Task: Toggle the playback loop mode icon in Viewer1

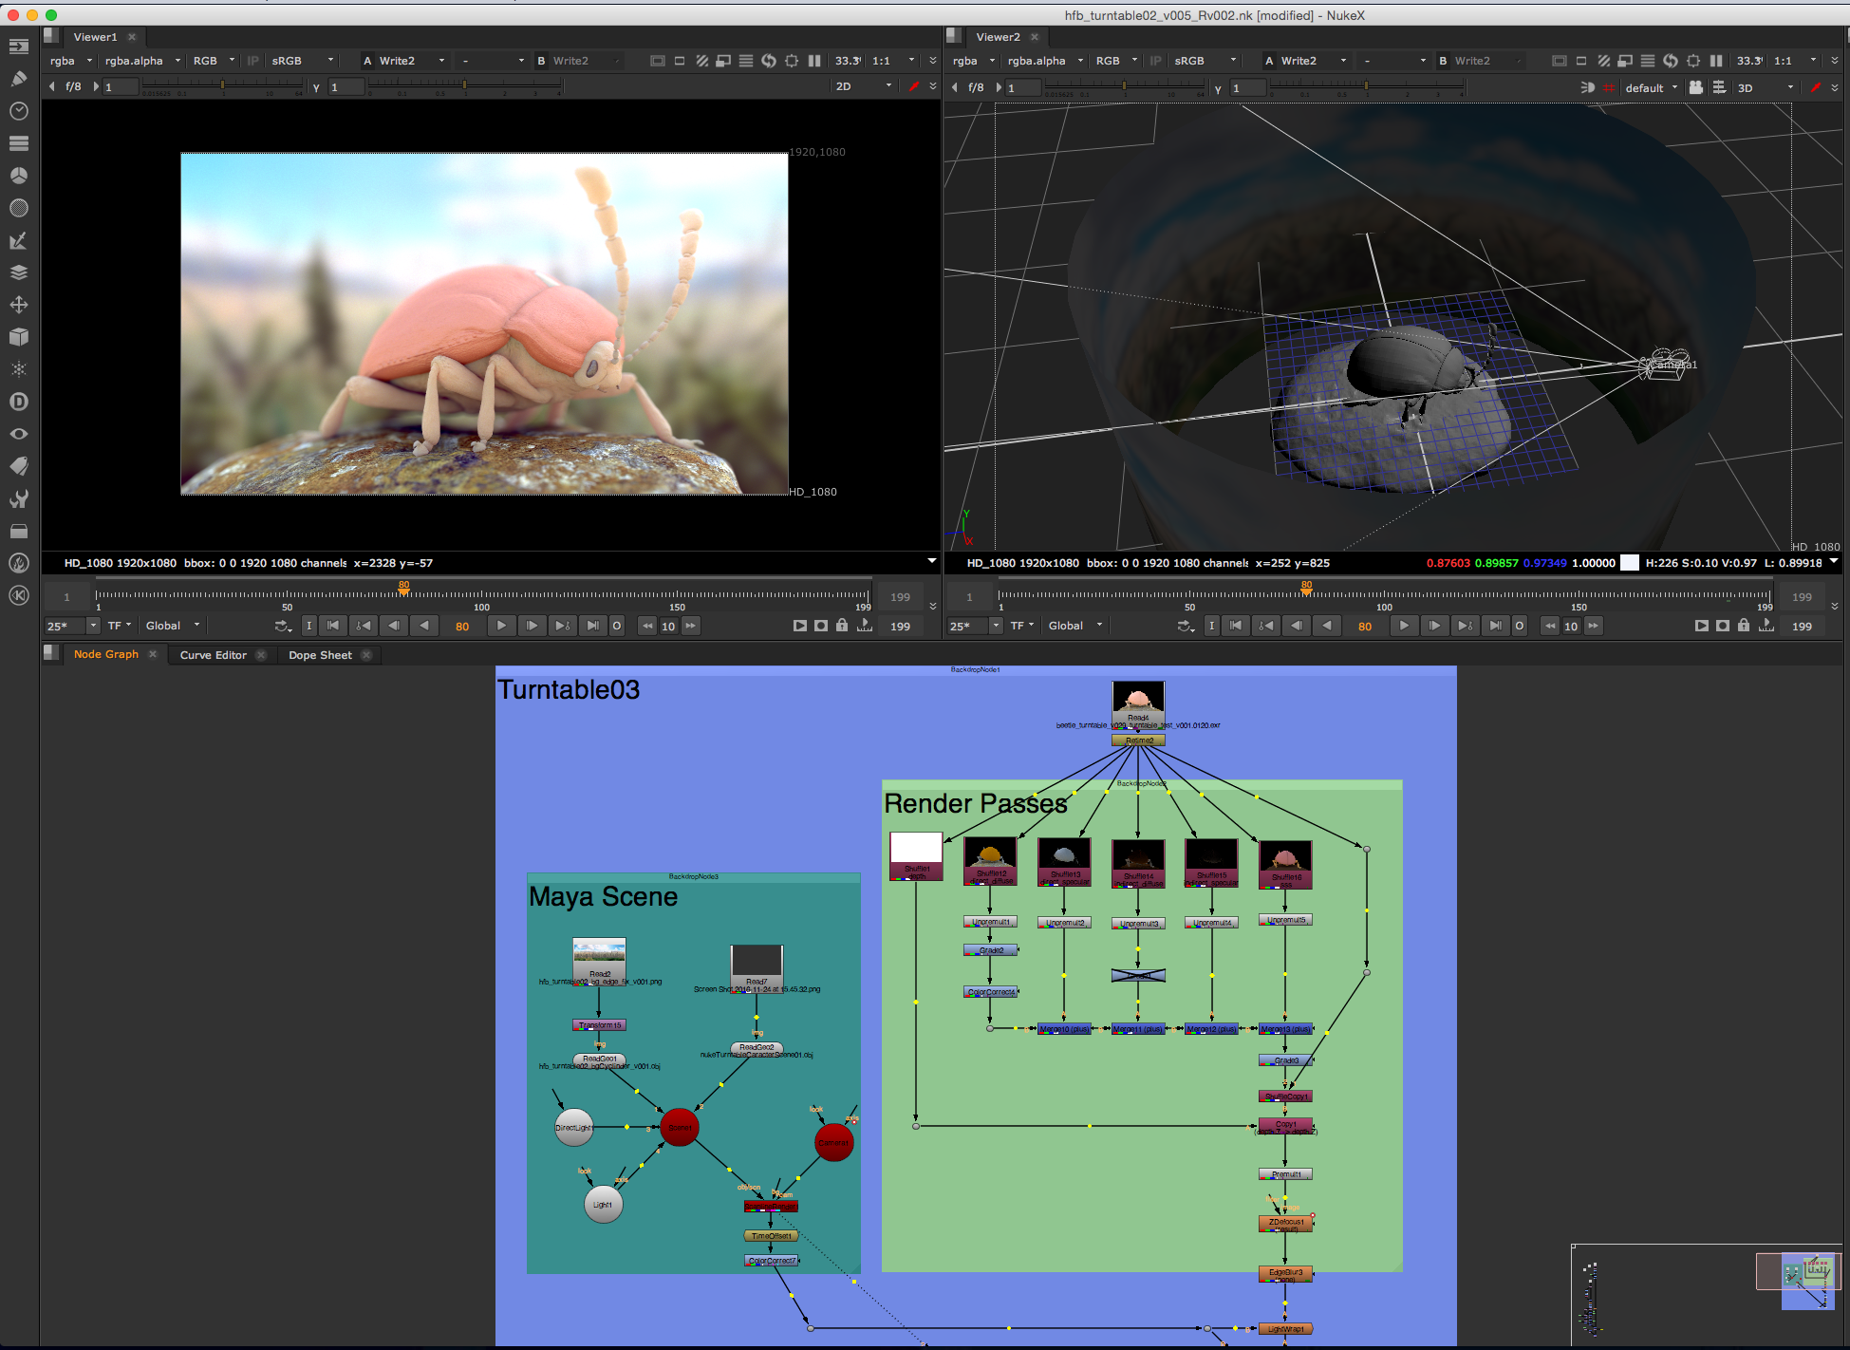Action: (283, 626)
